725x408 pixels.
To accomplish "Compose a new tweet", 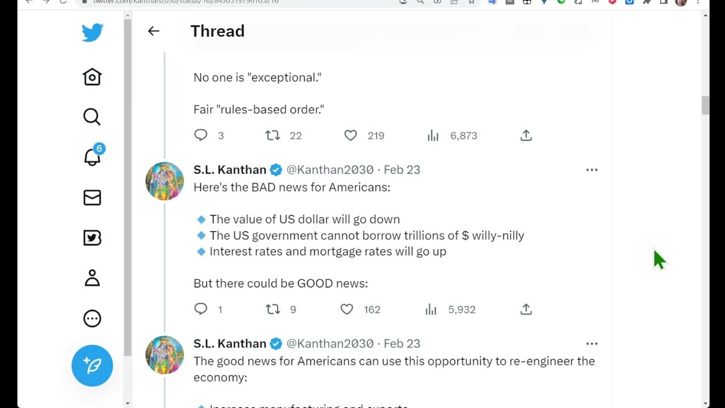I will (92, 365).
